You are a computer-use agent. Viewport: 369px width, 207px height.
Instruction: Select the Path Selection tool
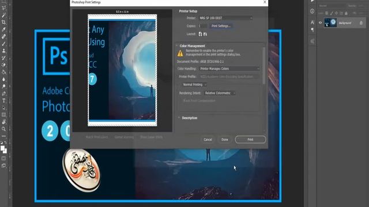tap(4, 108)
